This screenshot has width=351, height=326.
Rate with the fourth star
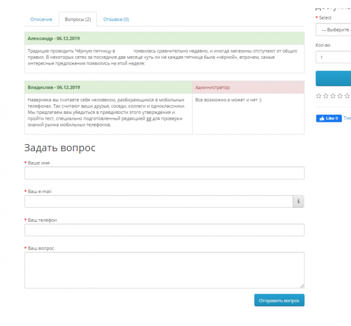[x=340, y=96]
